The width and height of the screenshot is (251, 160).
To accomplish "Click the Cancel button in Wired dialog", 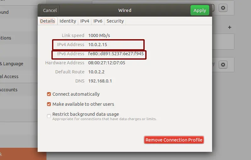I will pos(50,10).
